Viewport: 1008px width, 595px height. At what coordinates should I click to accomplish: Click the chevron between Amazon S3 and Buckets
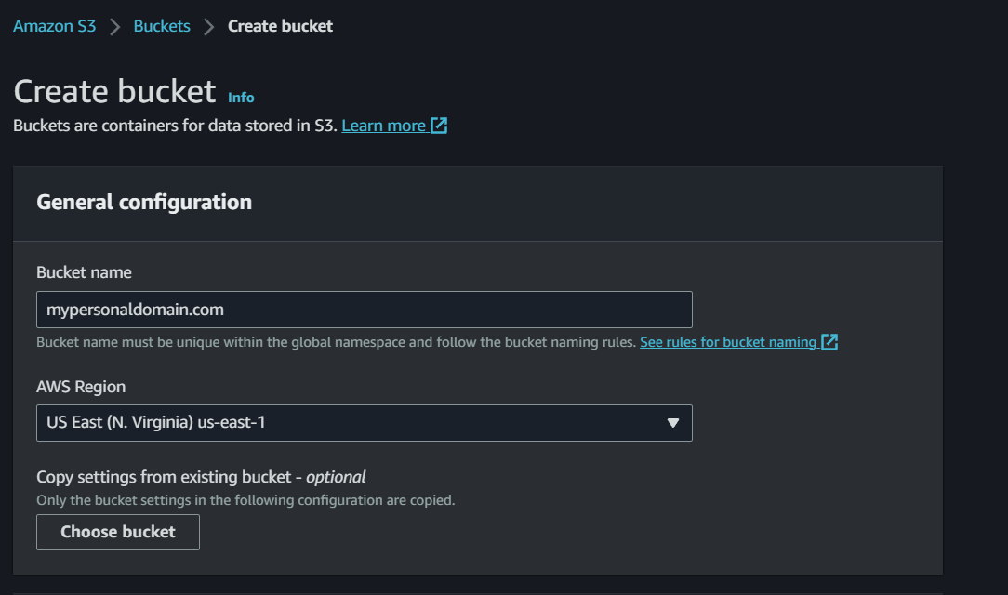(x=113, y=26)
